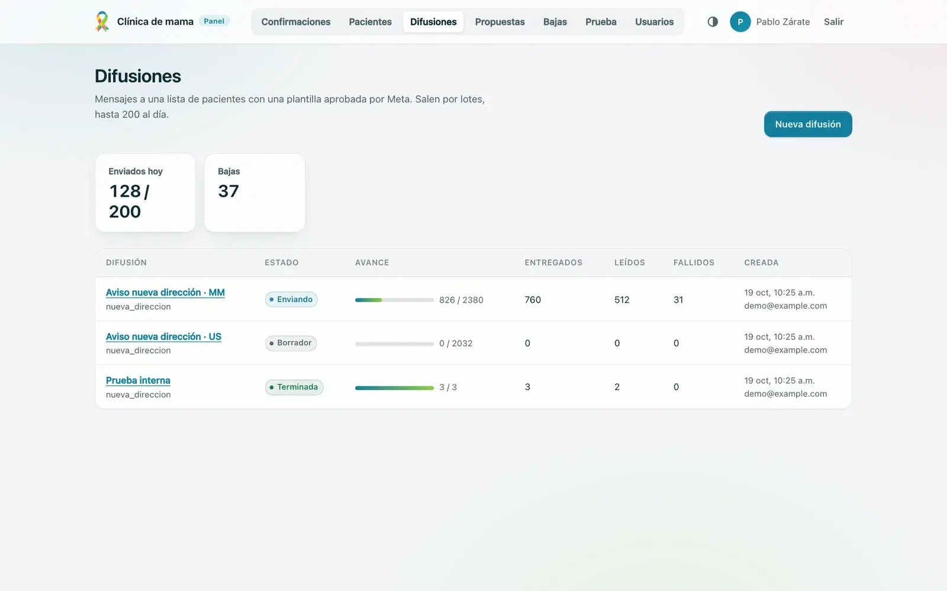Image resolution: width=947 pixels, height=591 pixels.
Task: Click the Bajas 37 stat card
Action: pos(255,193)
